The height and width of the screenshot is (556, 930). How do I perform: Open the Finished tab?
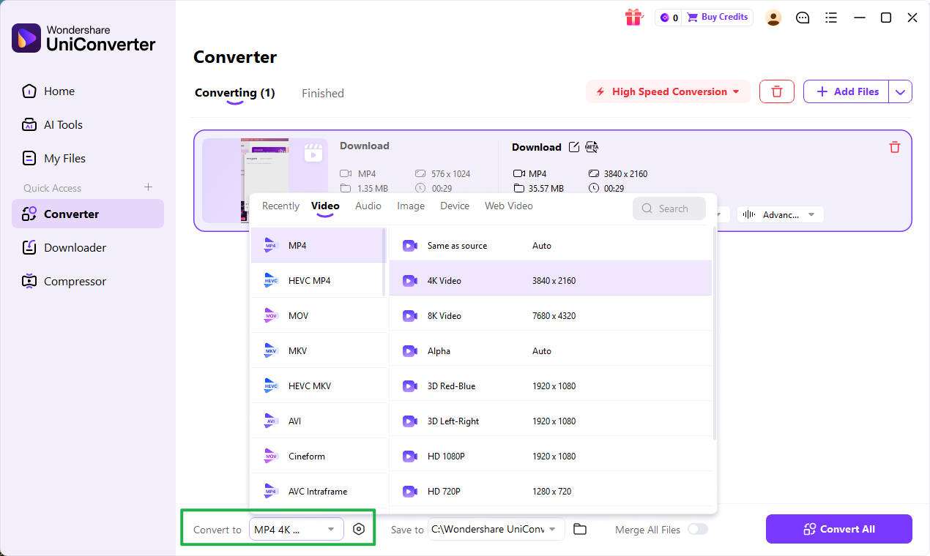coord(323,93)
